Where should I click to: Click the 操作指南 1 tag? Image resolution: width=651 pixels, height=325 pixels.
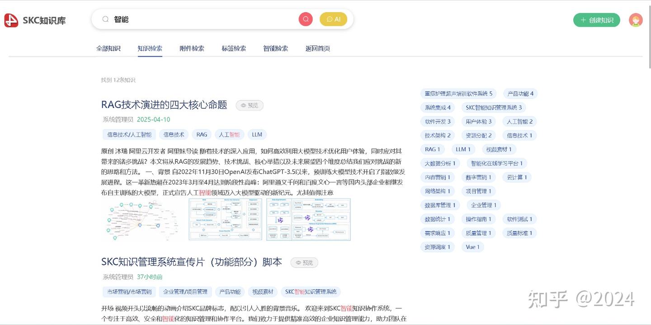pos(479,219)
